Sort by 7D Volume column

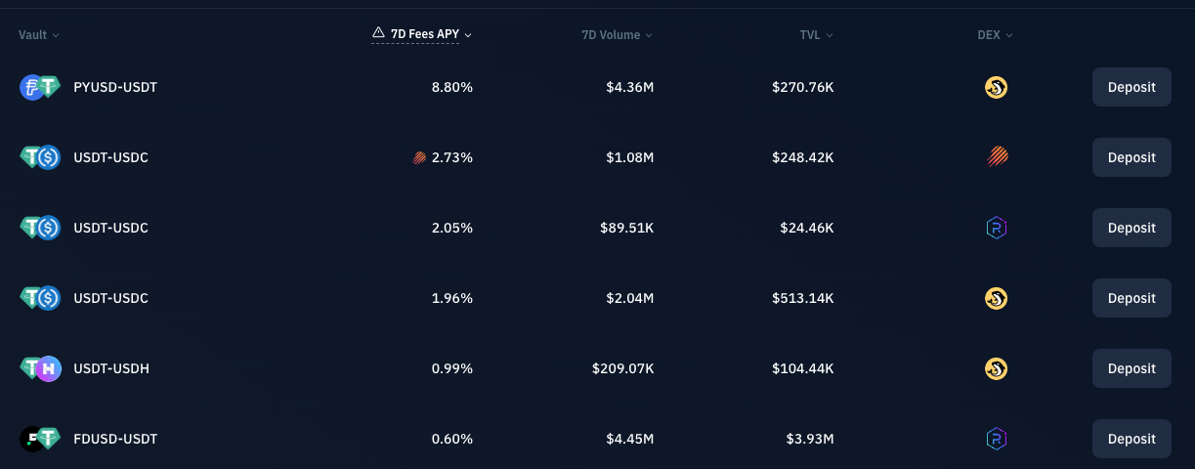tap(616, 35)
